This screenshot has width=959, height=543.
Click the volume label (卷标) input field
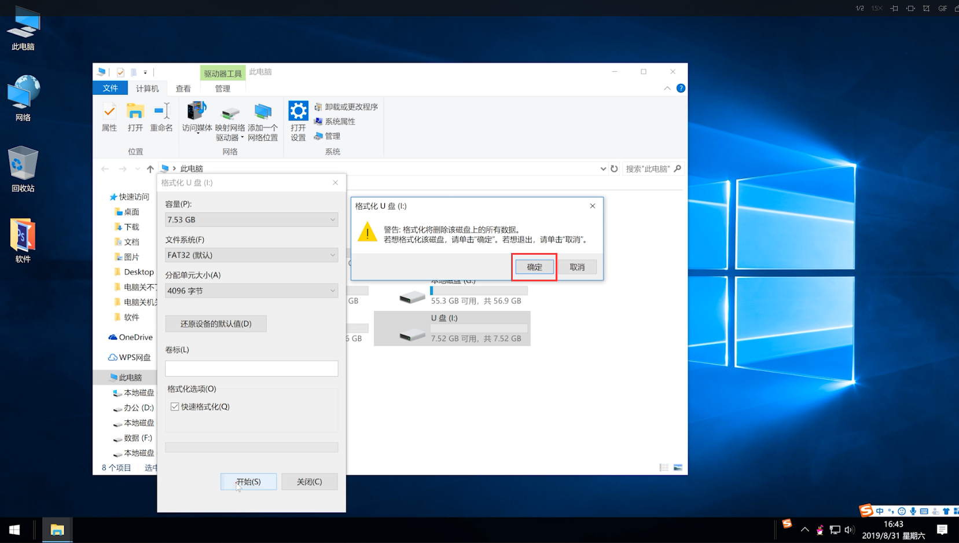coord(251,368)
